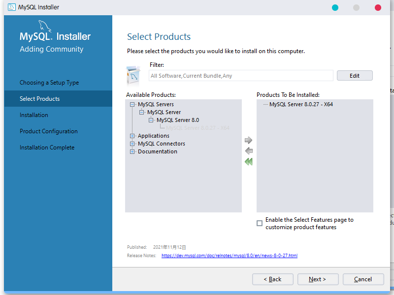The height and width of the screenshot is (295, 394).
Task: Click the Next button
Action: [x=318, y=279]
